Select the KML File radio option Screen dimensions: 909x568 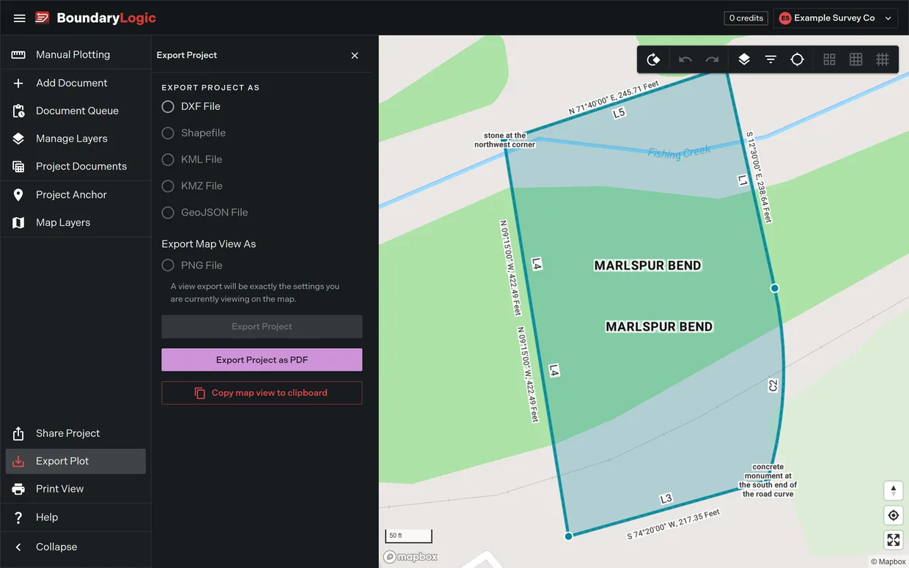tap(168, 159)
